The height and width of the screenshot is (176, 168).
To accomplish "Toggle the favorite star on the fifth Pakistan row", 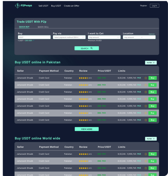I will [146, 106].
